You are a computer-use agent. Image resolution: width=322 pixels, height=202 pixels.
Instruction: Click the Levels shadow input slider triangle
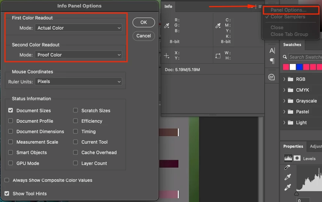point(297,194)
